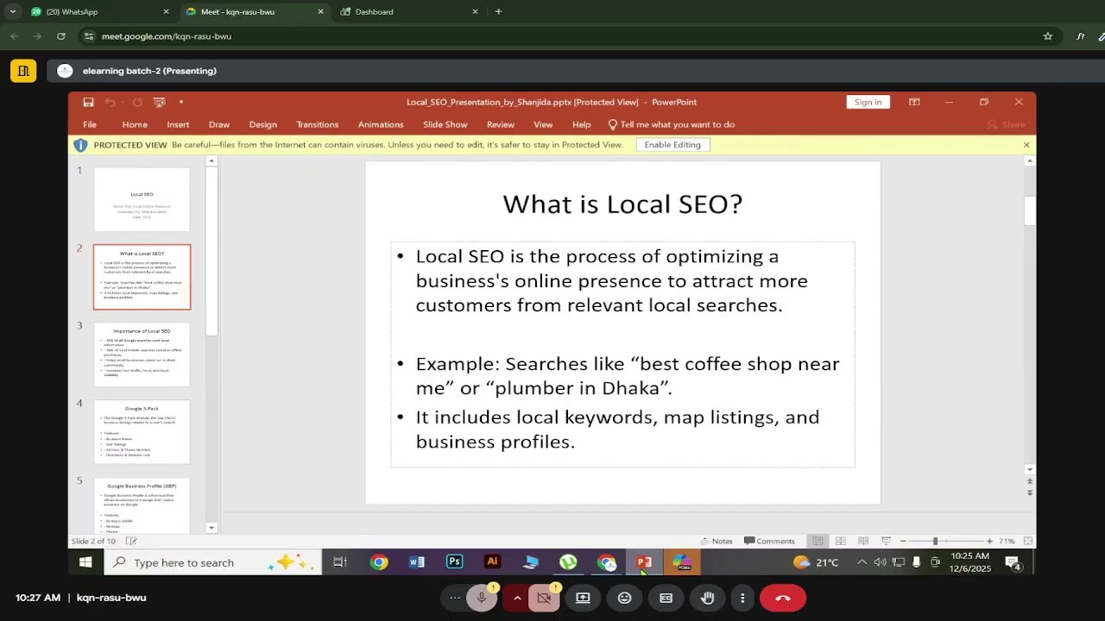Click the spell check icon next to Slide 2 of 10
1105x621 pixels.
pos(131,541)
